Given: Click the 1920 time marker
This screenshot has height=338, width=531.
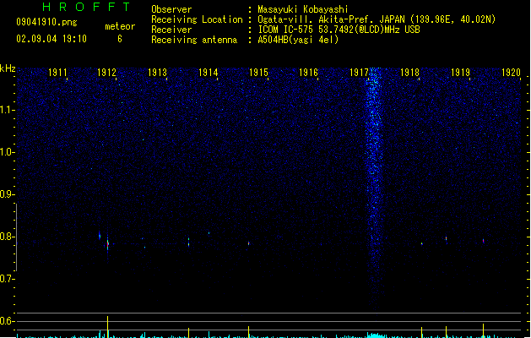Looking at the screenshot, I should [511, 73].
